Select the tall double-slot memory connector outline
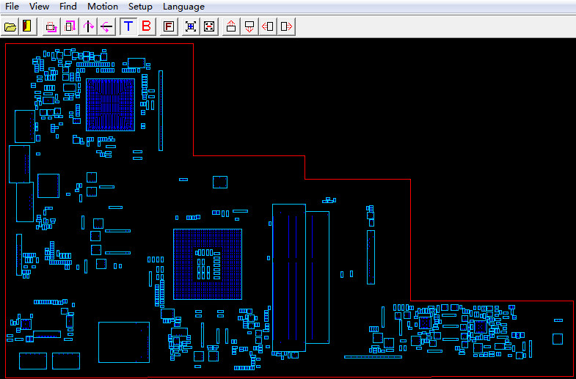Screen dimensions: 576x379 click(x=289, y=278)
